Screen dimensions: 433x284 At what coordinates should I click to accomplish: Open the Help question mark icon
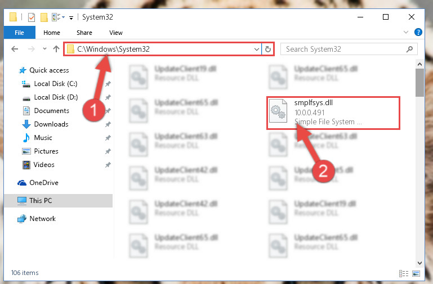click(x=418, y=32)
